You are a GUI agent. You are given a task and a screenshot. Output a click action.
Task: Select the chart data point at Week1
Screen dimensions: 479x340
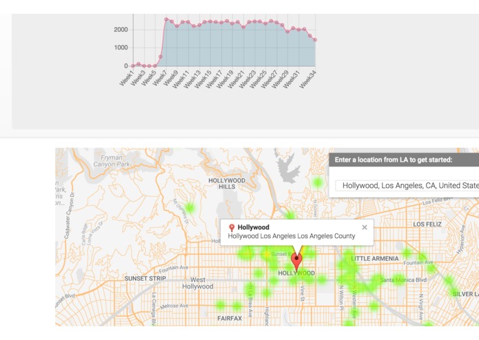[133, 65]
